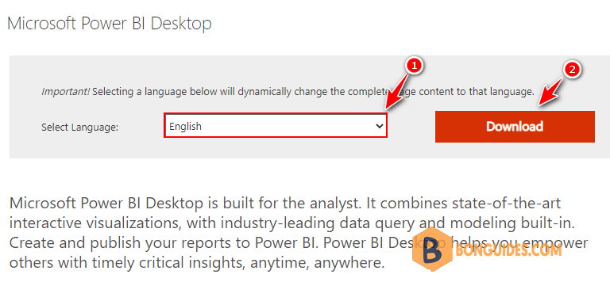
Task: Click the Power BI Desktop description paragraph
Action: pyautogui.click(x=299, y=233)
